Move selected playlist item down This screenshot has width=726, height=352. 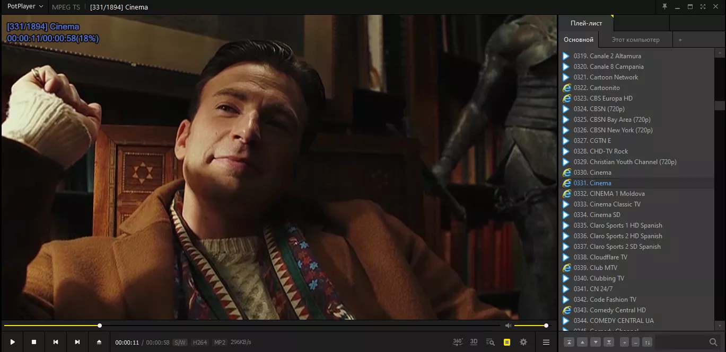pyautogui.click(x=596, y=342)
